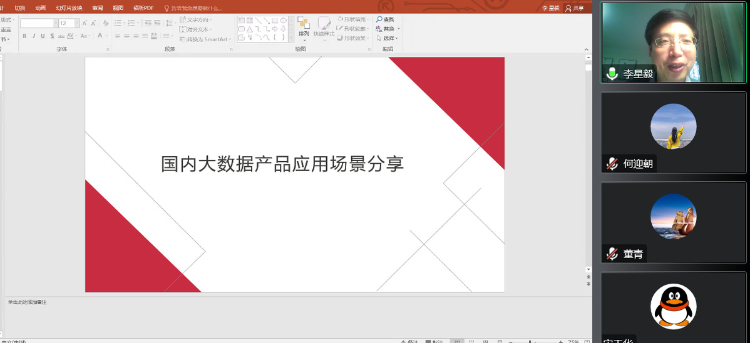The image size is (750, 343).
Task: Open the Slide Show (幻灯片放映) tab
Action: pyautogui.click(x=69, y=8)
